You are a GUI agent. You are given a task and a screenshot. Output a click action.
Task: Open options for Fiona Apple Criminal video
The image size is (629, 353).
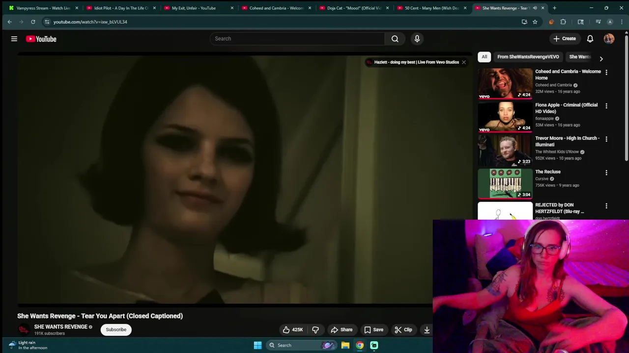606,106
